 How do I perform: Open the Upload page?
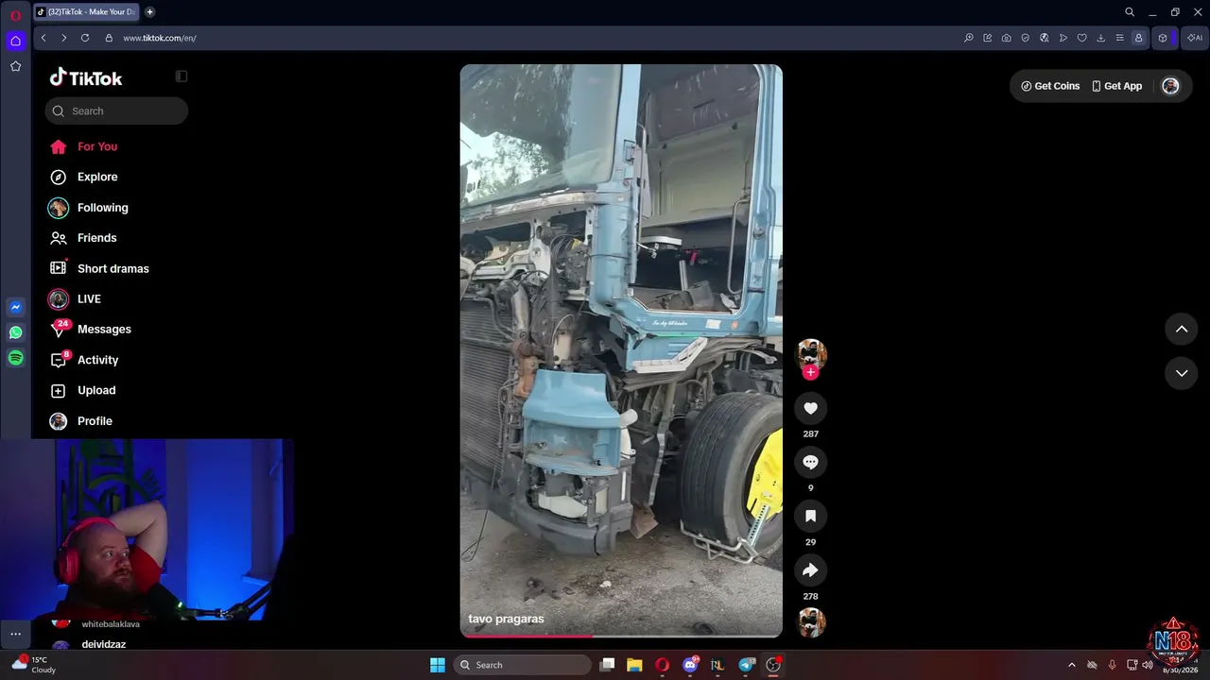pyautogui.click(x=96, y=390)
